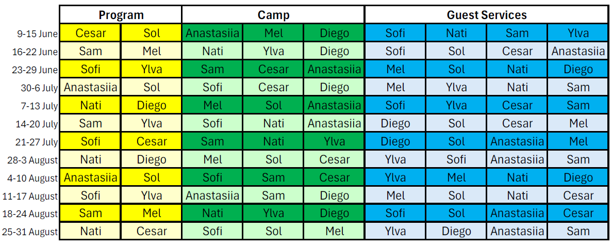Click Diego in the 25-31 August row
Viewport: 612px width, 245px height.
point(456,231)
